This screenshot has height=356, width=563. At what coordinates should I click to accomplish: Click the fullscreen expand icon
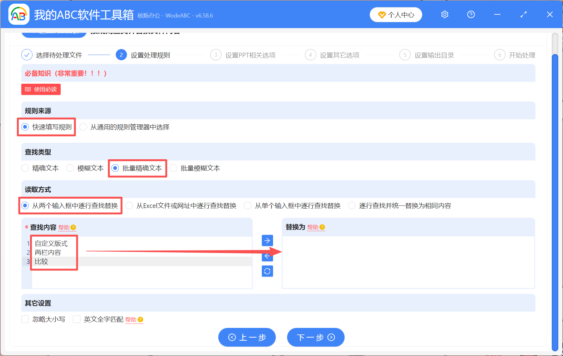click(523, 14)
